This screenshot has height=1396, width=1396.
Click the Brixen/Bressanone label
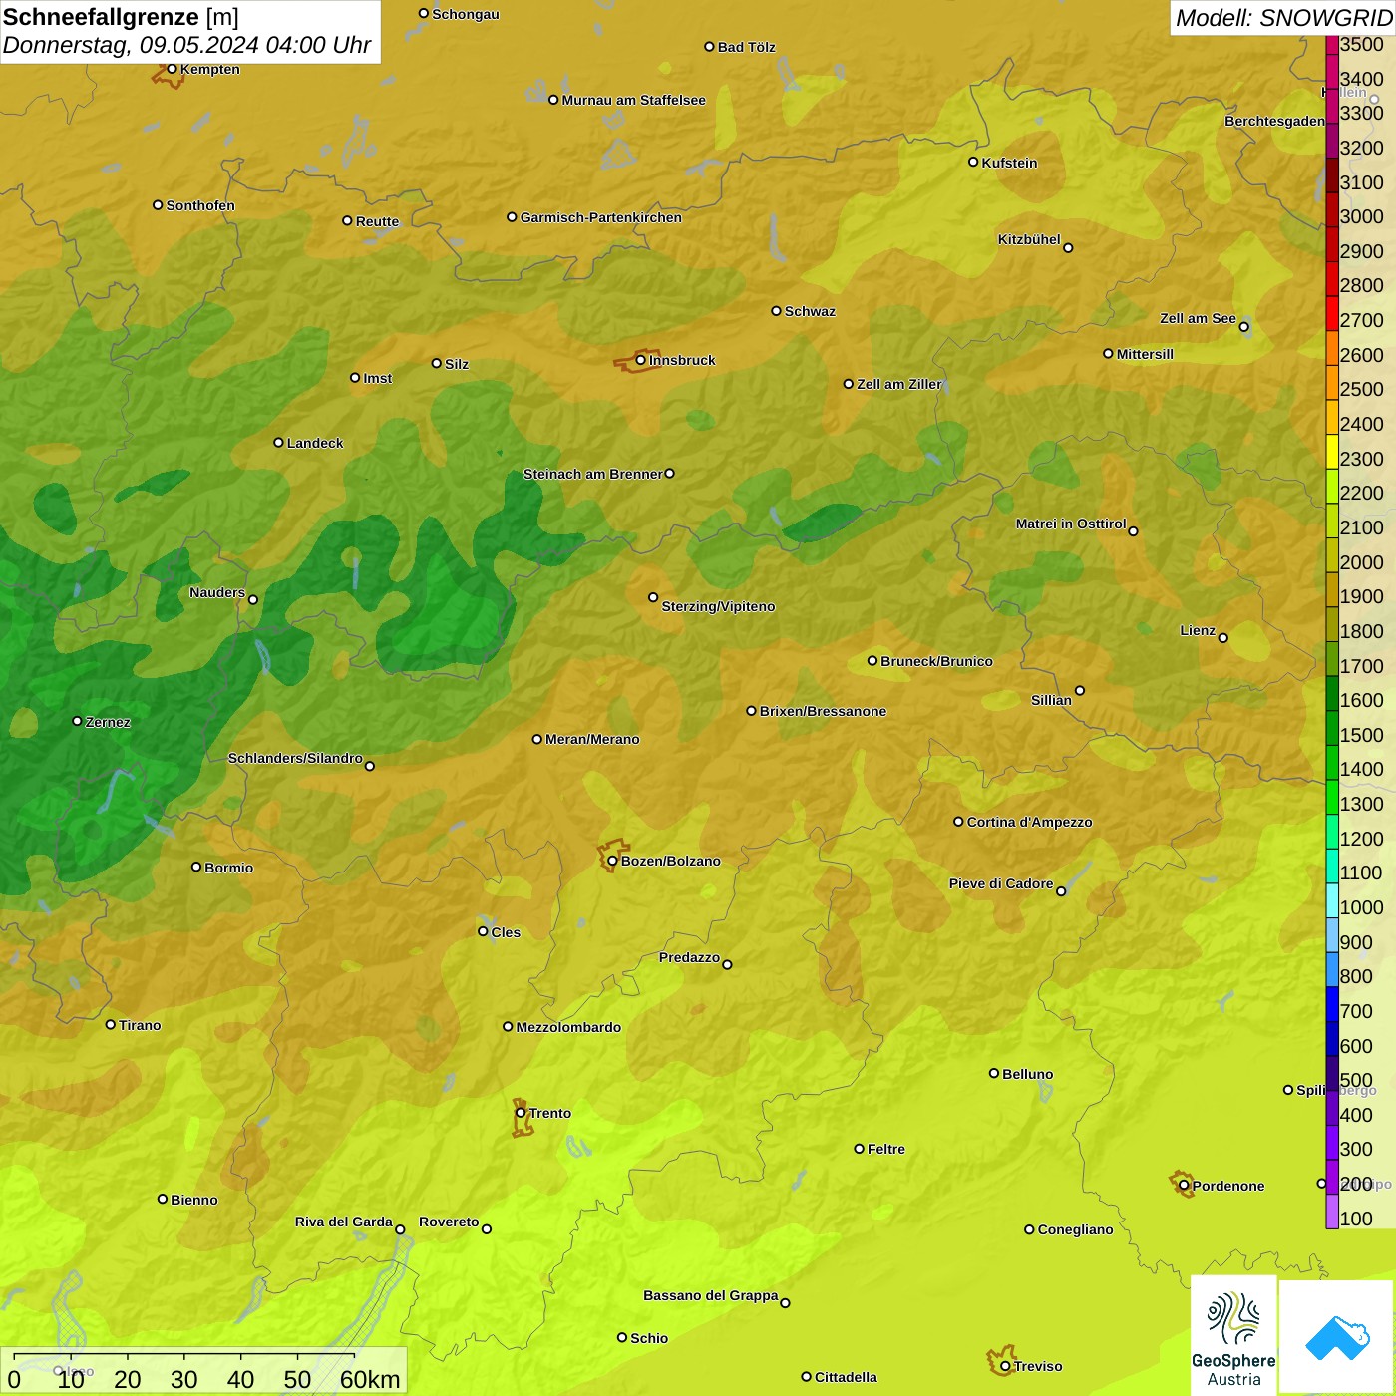tap(823, 711)
